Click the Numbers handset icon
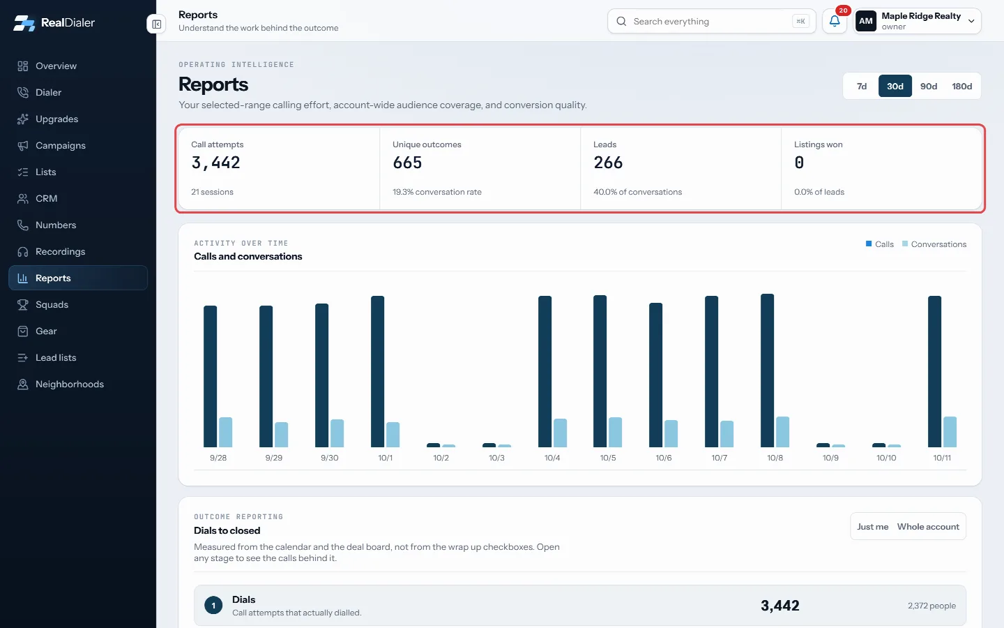This screenshot has width=1004, height=628. [x=23, y=225]
